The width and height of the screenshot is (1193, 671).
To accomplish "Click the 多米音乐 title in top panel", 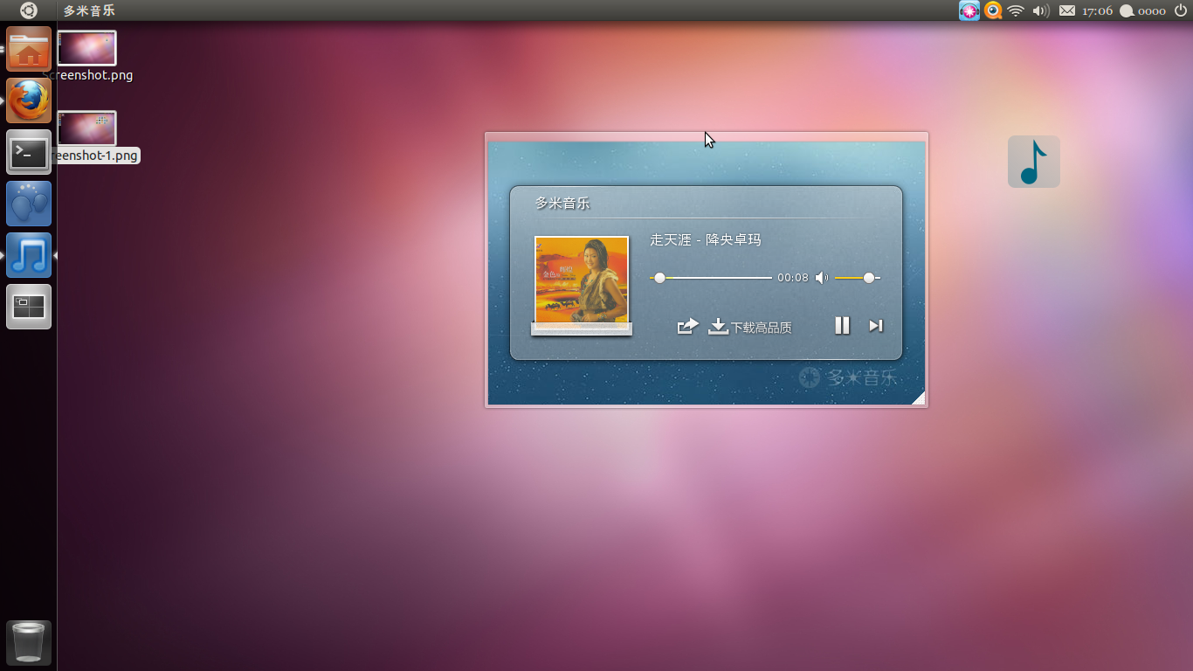I will (89, 10).
